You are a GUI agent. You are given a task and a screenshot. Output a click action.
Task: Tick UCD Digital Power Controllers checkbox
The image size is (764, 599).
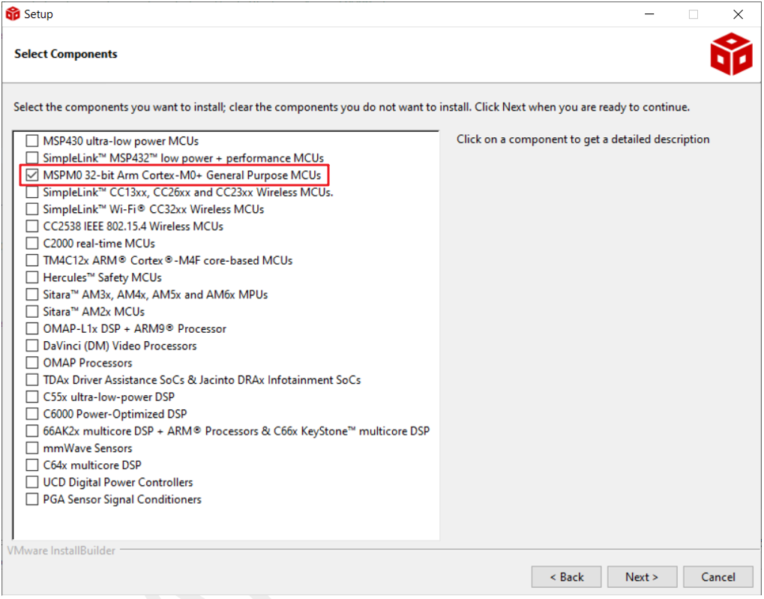coord(31,482)
